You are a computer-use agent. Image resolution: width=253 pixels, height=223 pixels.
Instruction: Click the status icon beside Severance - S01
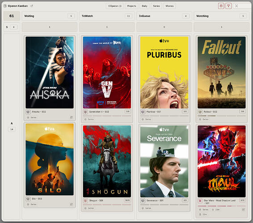click(x=143, y=201)
